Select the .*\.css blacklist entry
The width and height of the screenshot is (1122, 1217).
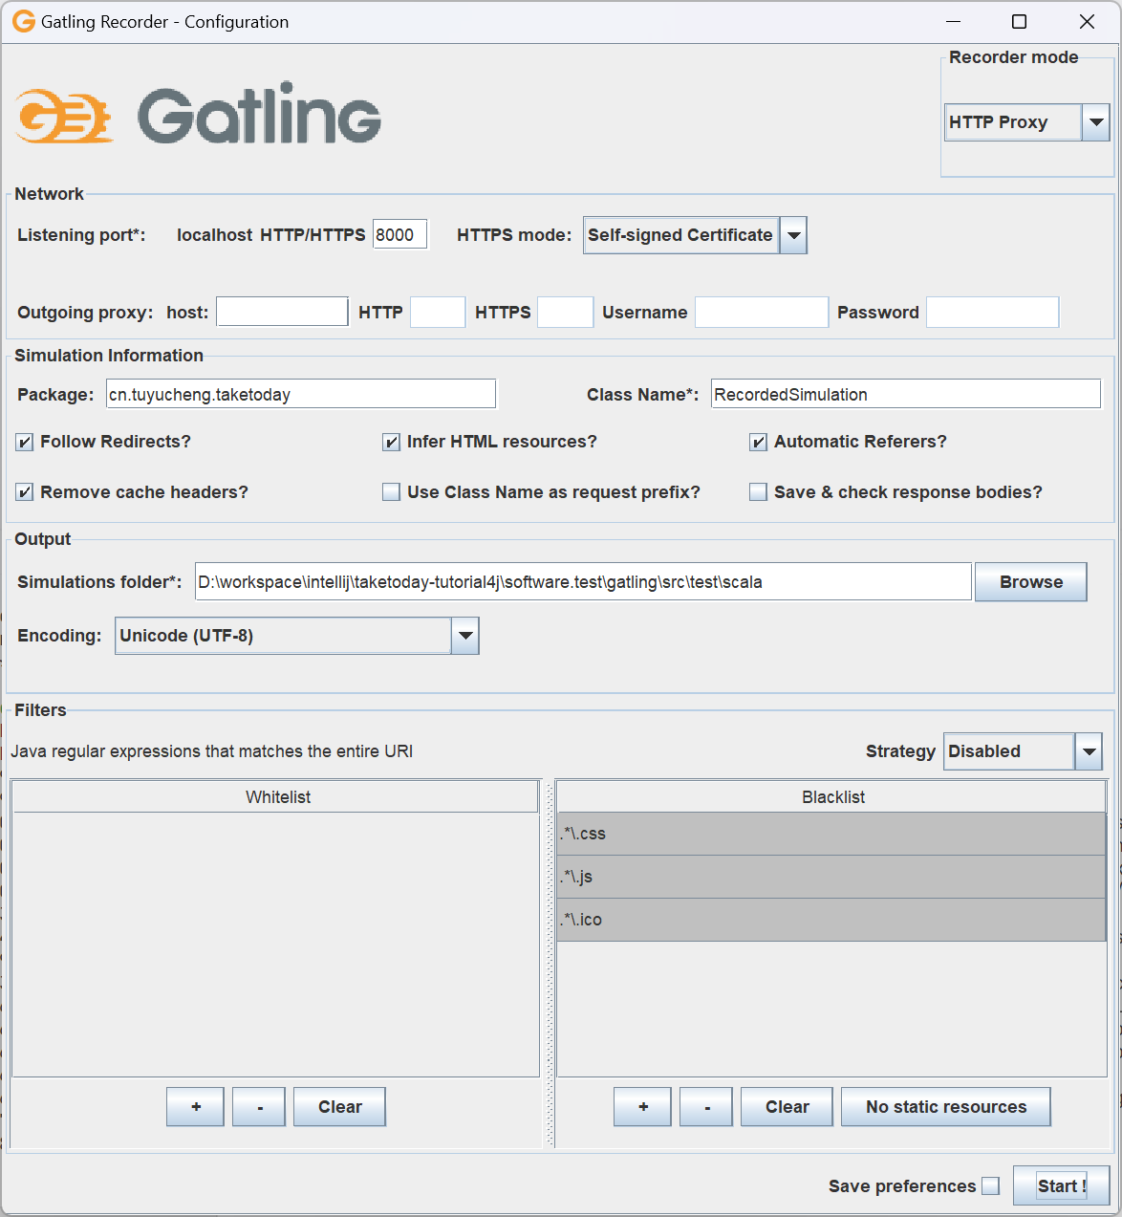coord(831,834)
